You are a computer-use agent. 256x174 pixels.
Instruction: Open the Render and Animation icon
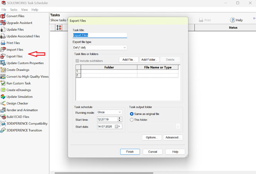[3, 110]
